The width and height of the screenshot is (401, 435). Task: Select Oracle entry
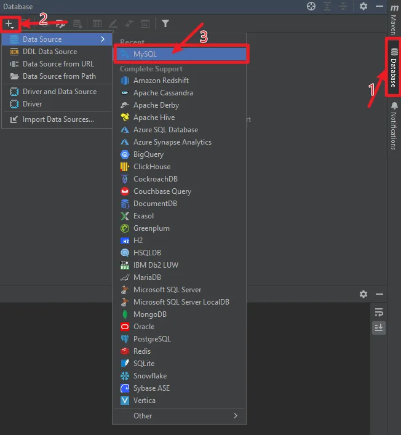[x=179, y=327]
